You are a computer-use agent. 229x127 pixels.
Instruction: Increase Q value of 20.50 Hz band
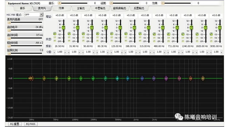click(65, 52)
